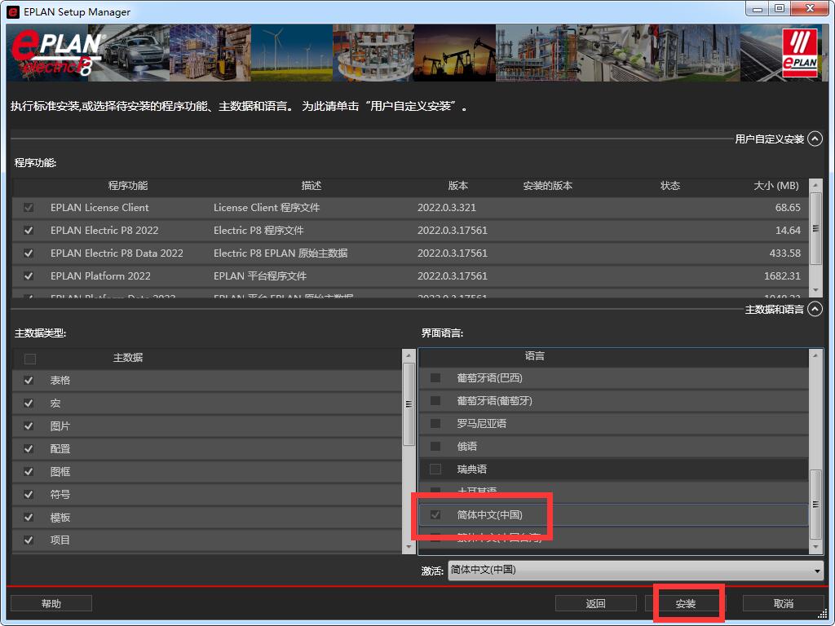Collapse the 主数据和语言 section
Image resolution: width=835 pixels, height=626 pixels.
tap(815, 310)
